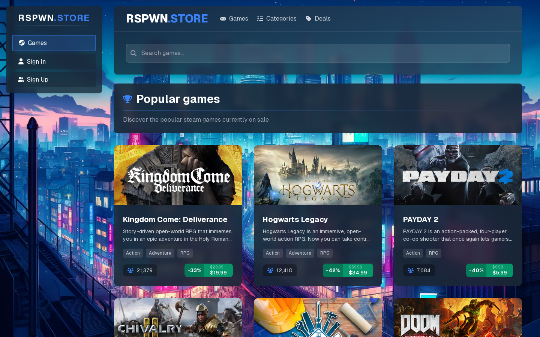
Task: Open DOOM Eternal cover image
Action: 458,318
